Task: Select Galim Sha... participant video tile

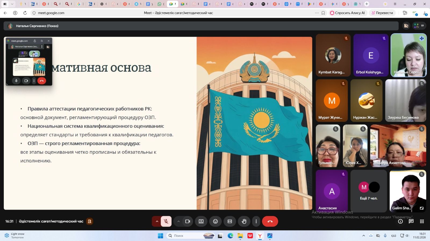Action: (408, 191)
